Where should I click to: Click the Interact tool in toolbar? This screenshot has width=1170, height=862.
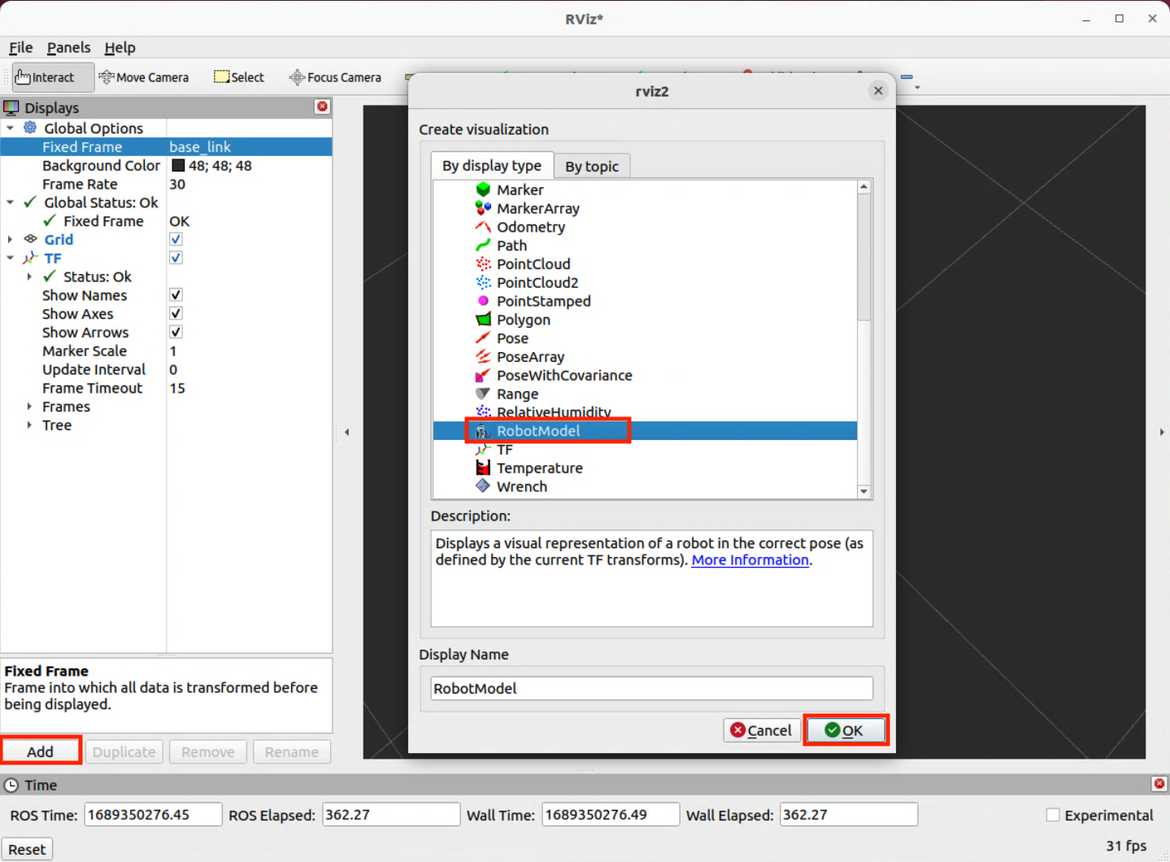click(53, 77)
